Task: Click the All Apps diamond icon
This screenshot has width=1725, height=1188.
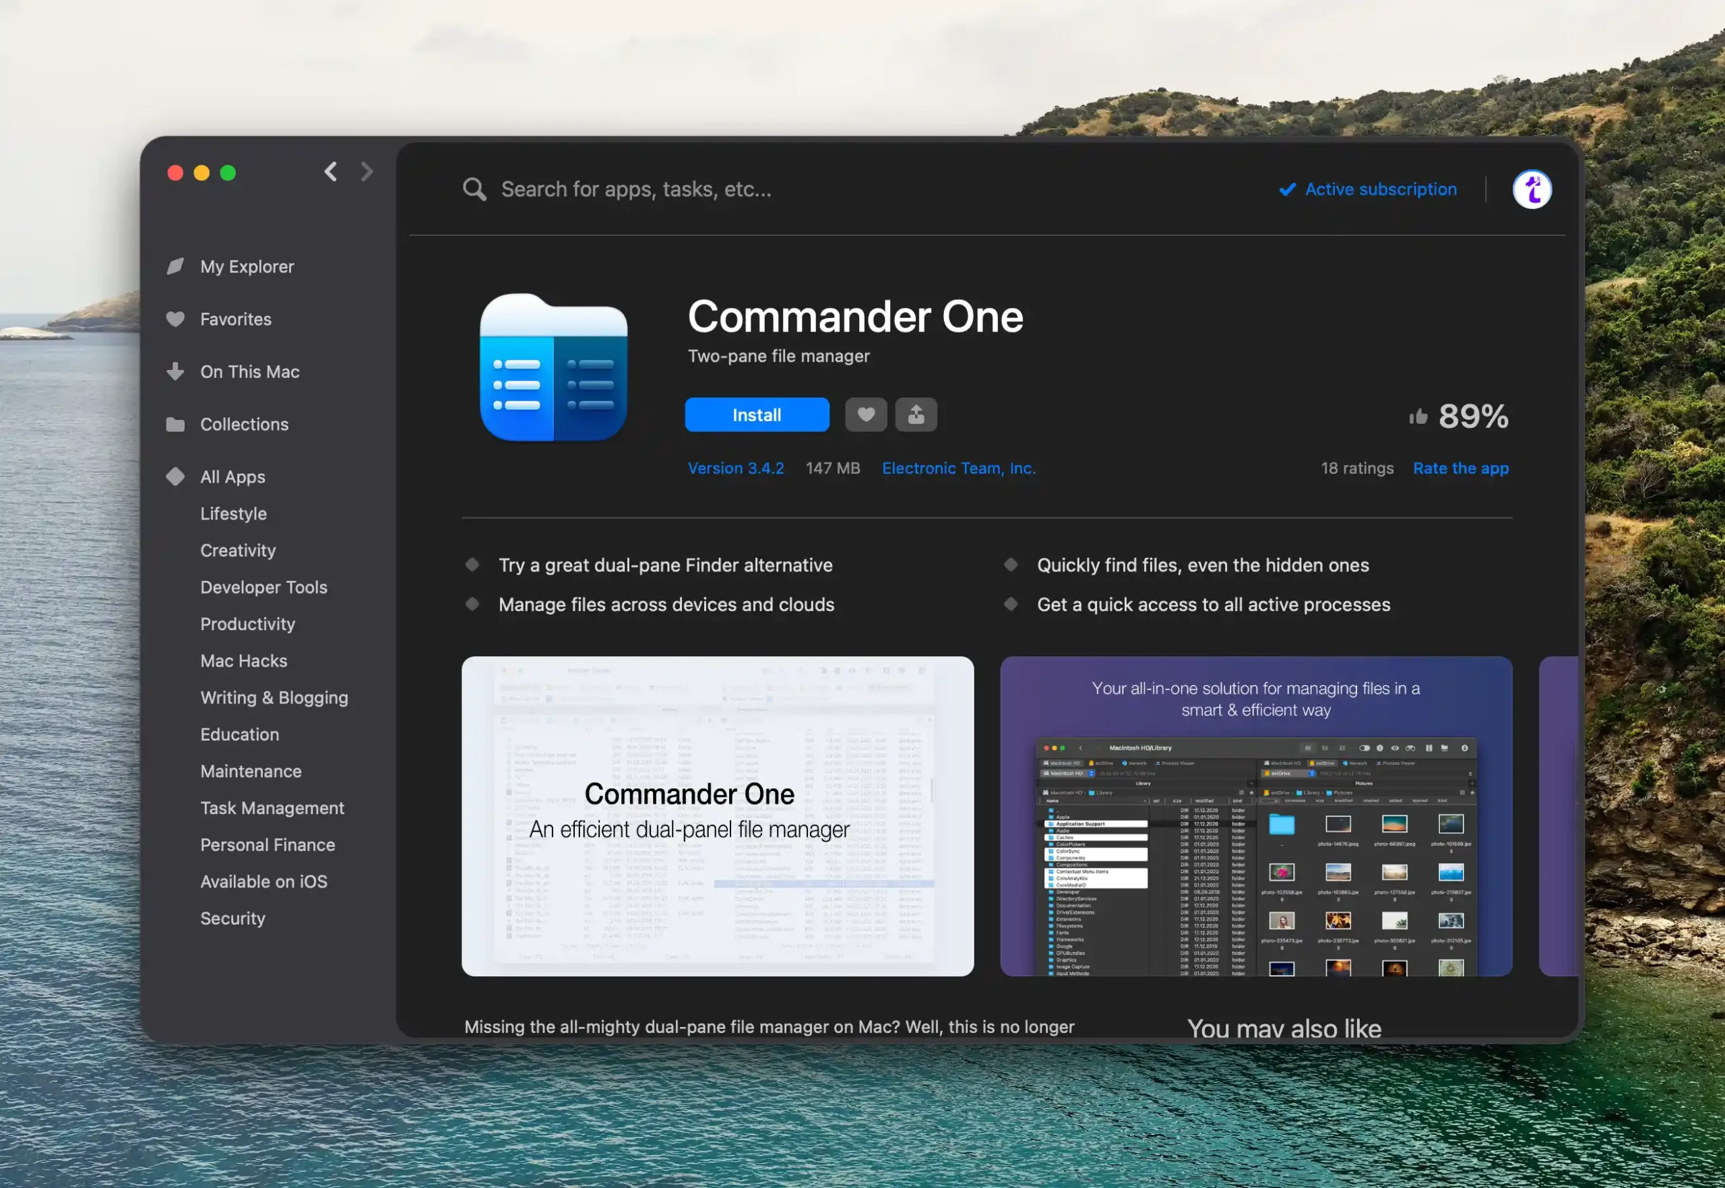Action: [x=175, y=476]
